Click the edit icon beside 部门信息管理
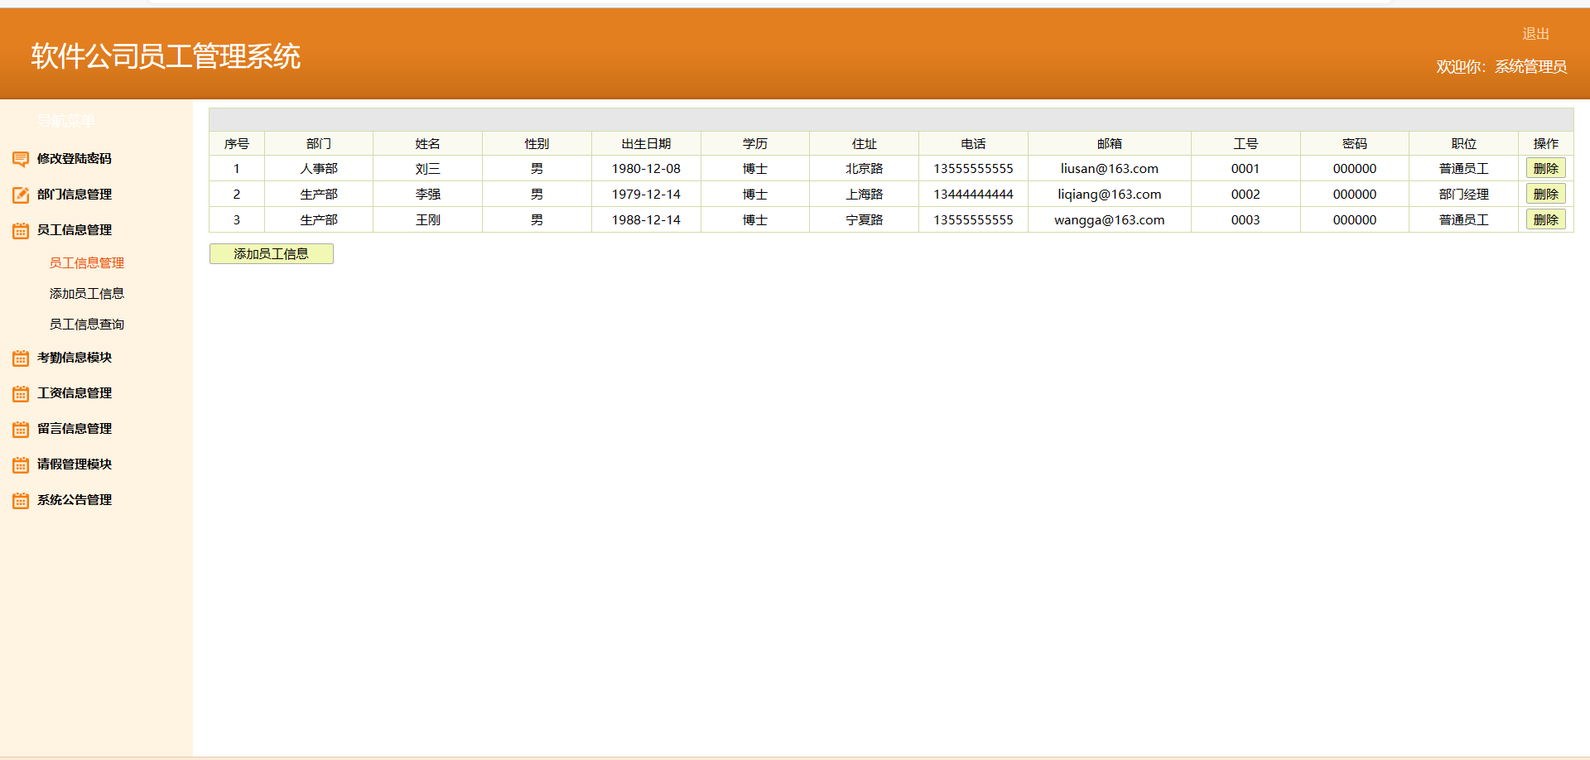1590x760 pixels. point(21,195)
